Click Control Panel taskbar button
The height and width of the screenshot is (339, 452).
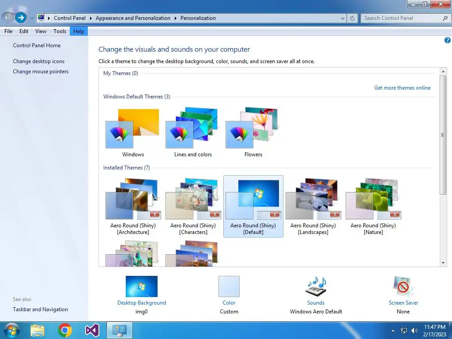pos(120,330)
